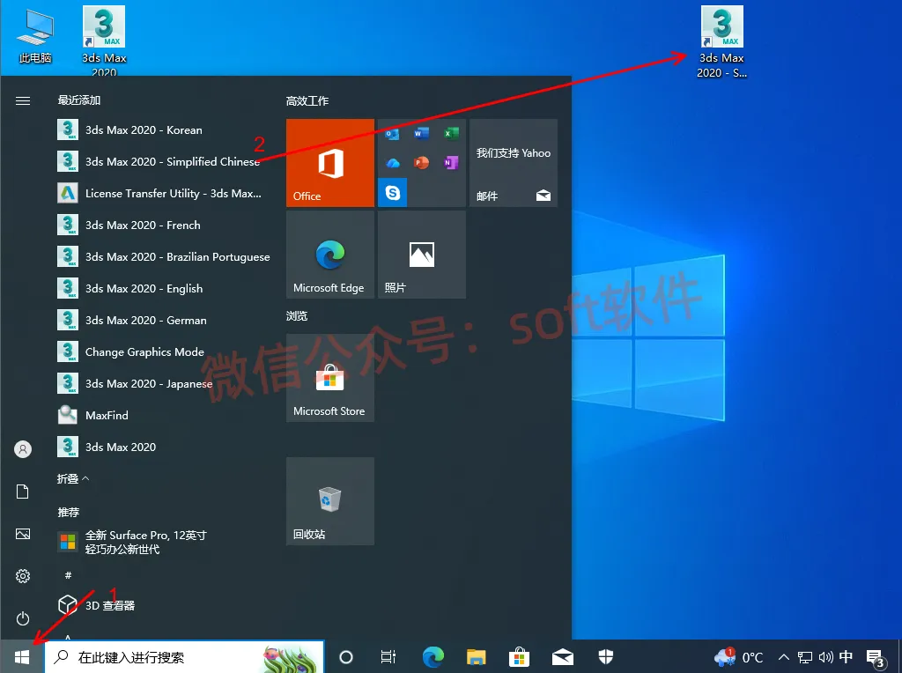Open the user account icon in Start sidebar

(x=22, y=449)
